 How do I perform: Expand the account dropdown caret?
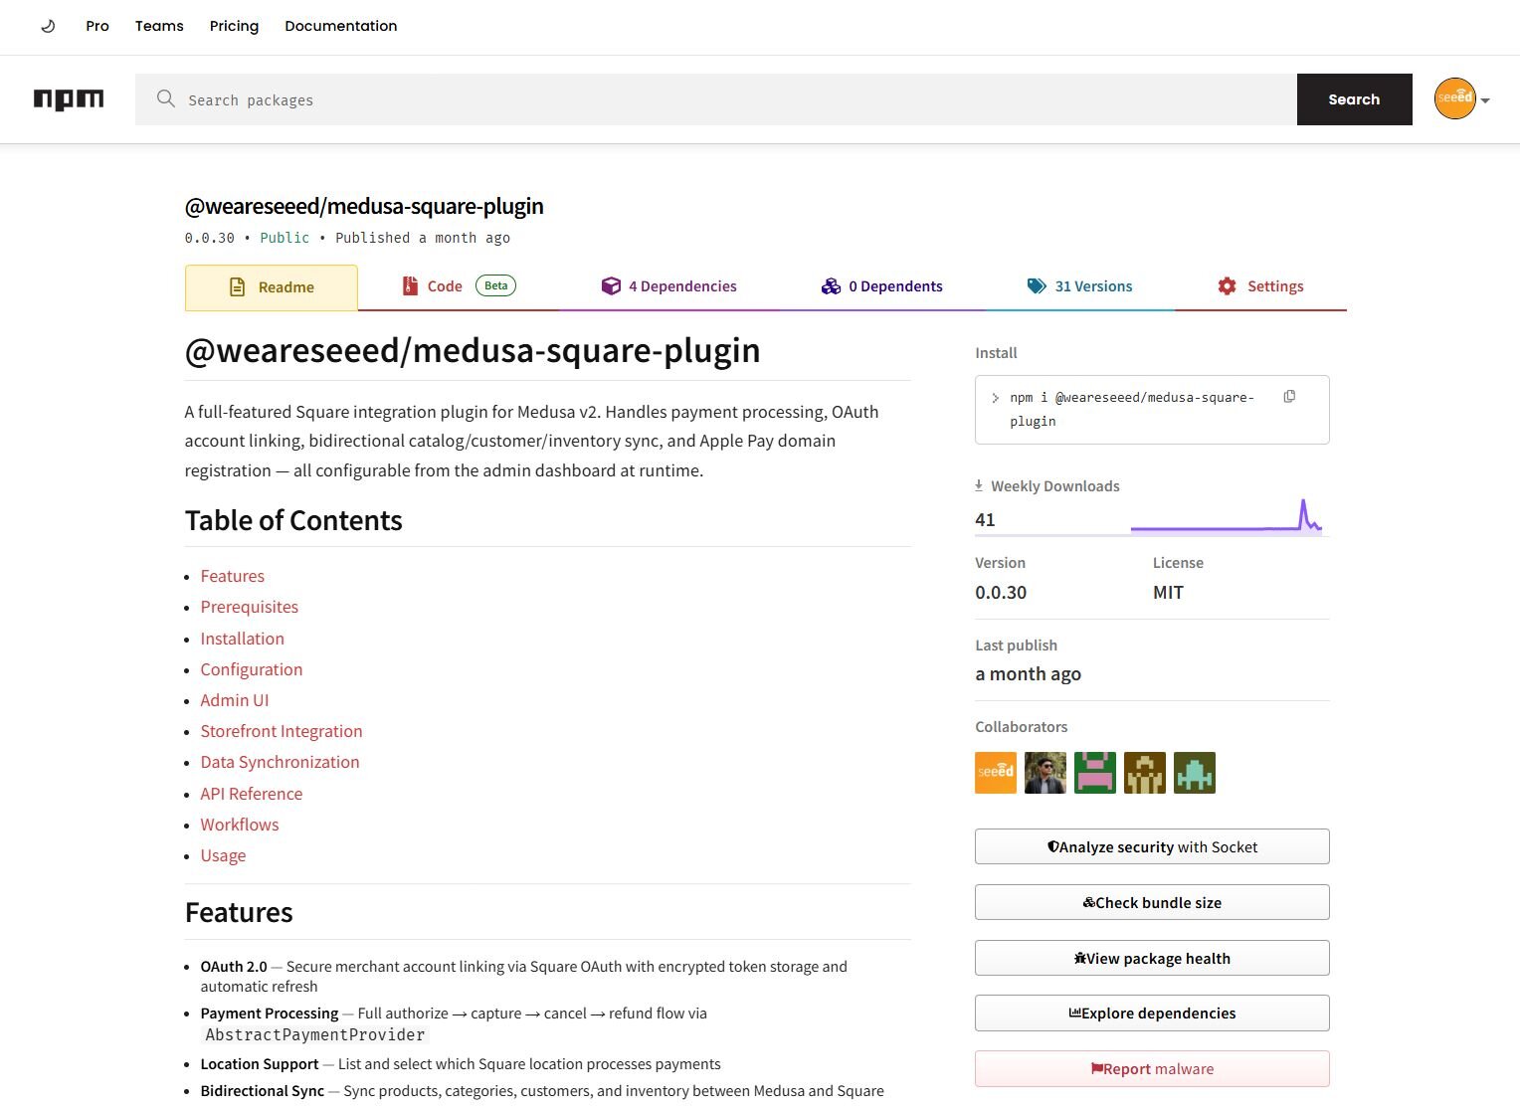[x=1485, y=100]
